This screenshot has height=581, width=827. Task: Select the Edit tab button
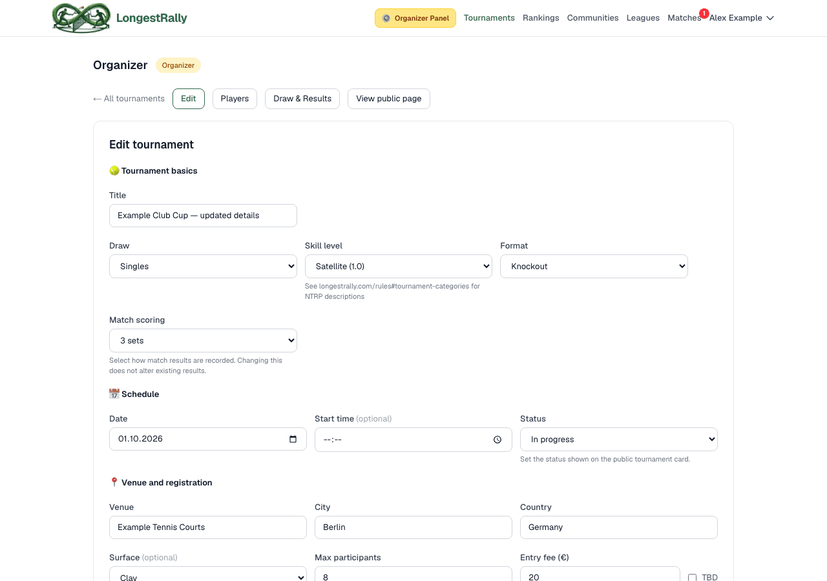(x=189, y=99)
